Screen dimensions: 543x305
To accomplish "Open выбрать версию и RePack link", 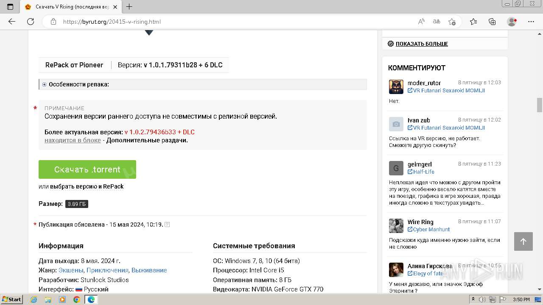I will pos(87,186).
